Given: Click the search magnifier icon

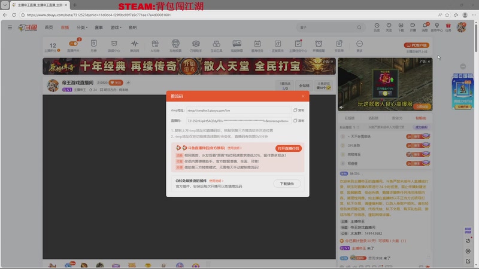Looking at the screenshot, I should (x=359, y=27).
